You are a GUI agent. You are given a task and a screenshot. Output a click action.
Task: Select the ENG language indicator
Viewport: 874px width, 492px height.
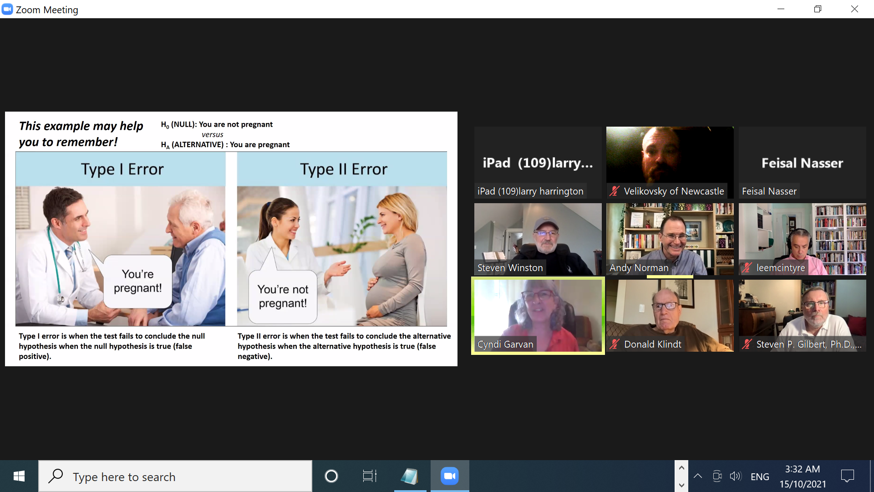760,477
